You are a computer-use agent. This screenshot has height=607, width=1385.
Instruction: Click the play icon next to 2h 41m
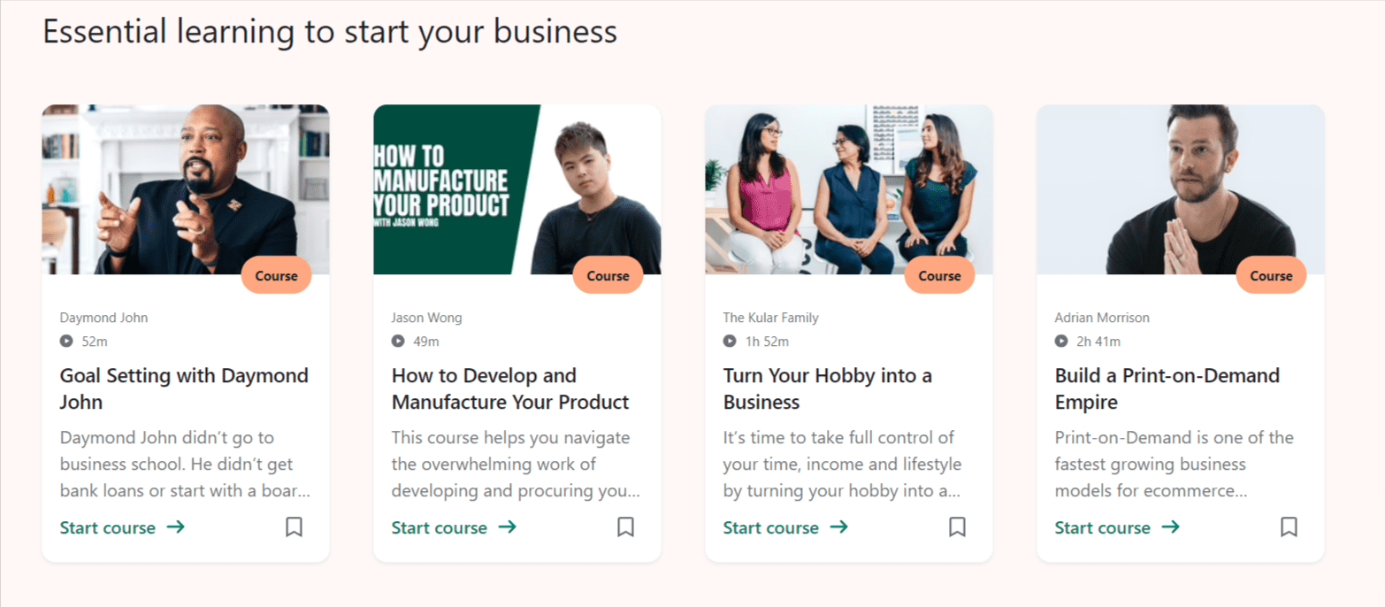coord(1060,340)
